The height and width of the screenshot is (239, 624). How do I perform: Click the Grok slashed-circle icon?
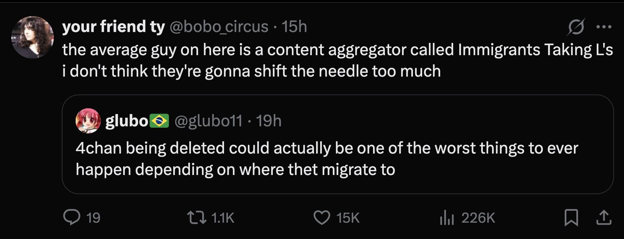pyautogui.click(x=576, y=27)
